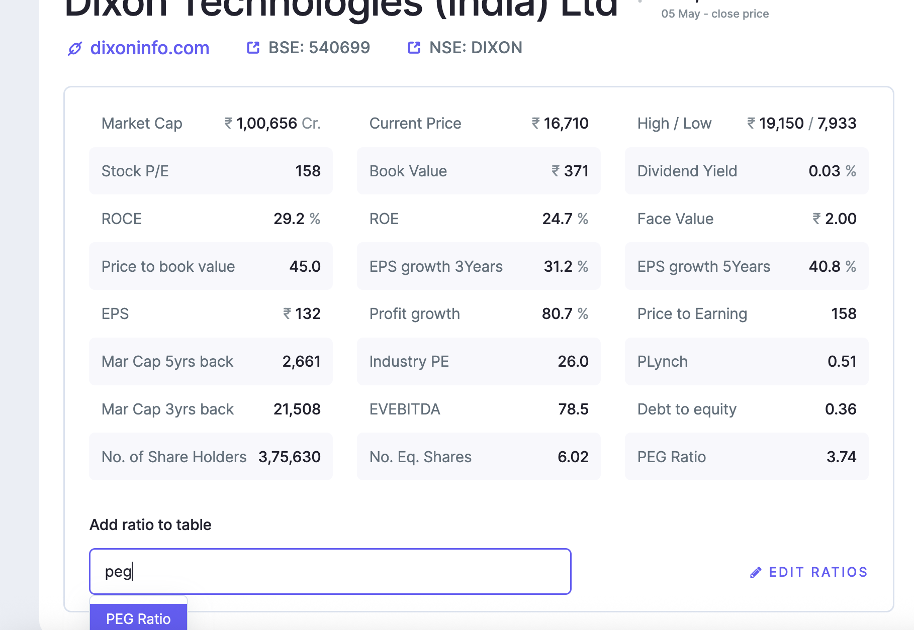Click the PLynch ratio cell
Image resolution: width=914 pixels, height=630 pixels.
coord(746,362)
